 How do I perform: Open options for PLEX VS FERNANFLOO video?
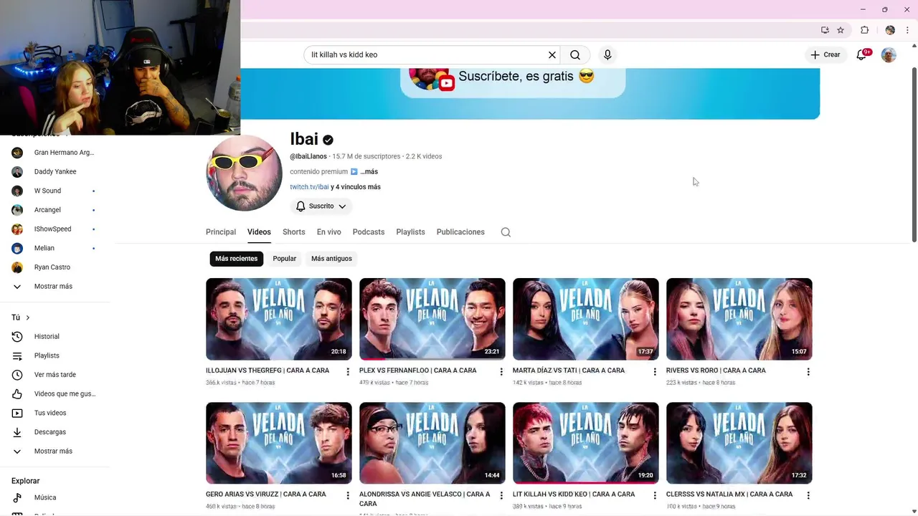pyautogui.click(x=501, y=372)
